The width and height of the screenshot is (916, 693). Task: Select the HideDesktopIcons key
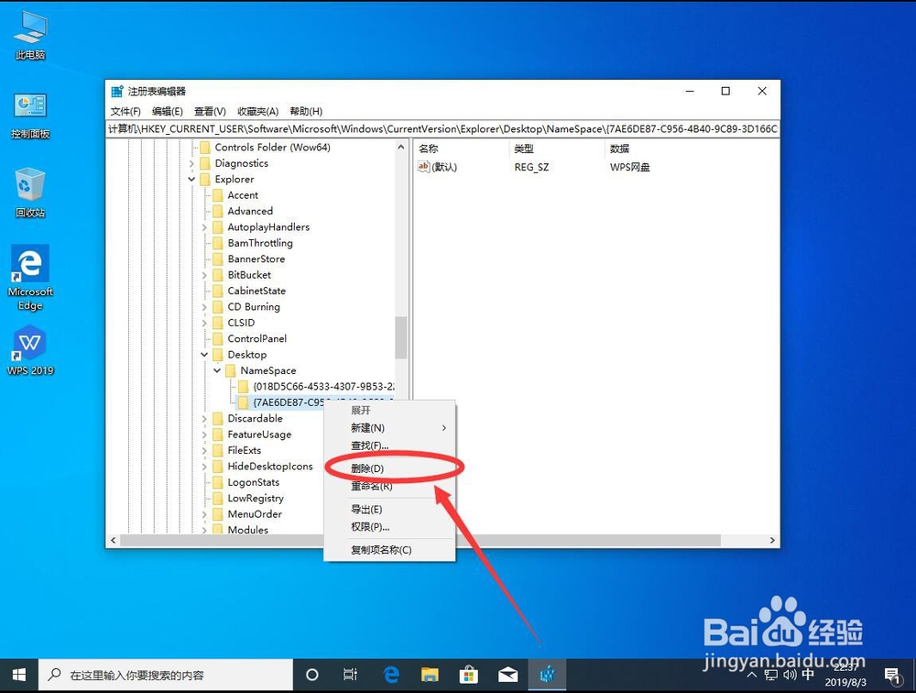tap(270, 466)
